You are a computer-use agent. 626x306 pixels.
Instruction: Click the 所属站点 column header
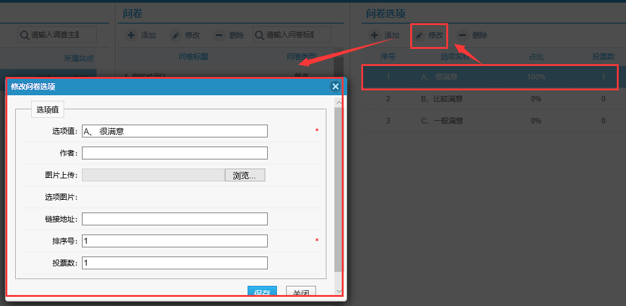(79, 58)
